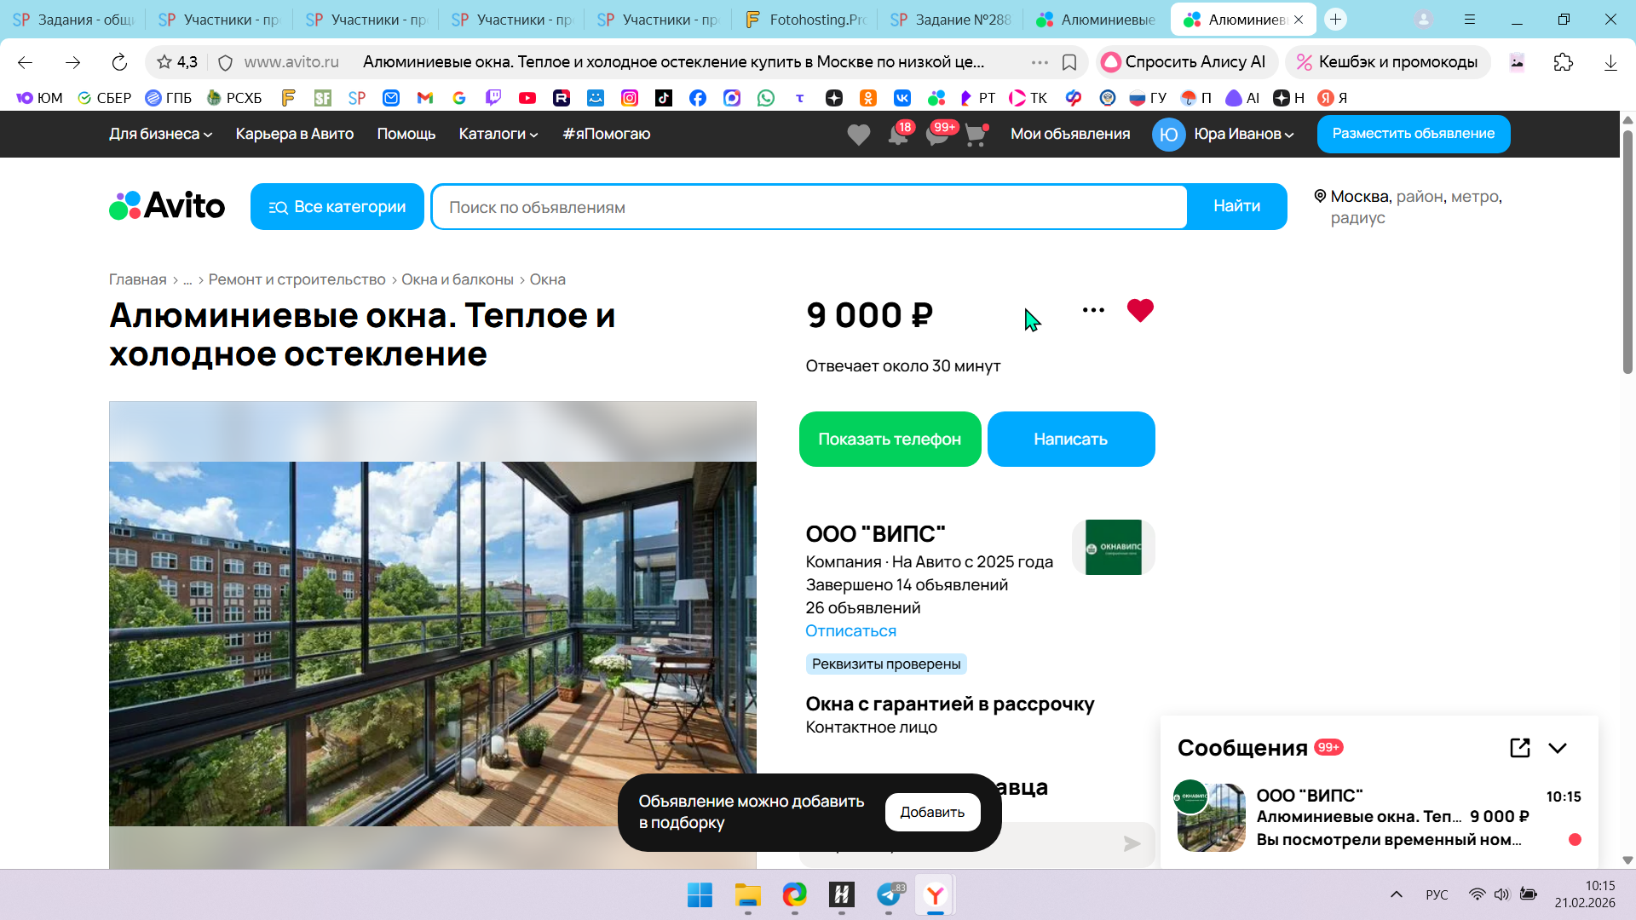Click the red heart favorite icon by the price
Screen dimensions: 1636x920
[x=1139, y=310]
